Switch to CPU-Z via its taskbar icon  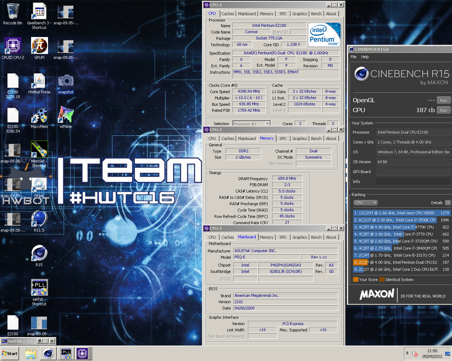[x=82, y=354]
